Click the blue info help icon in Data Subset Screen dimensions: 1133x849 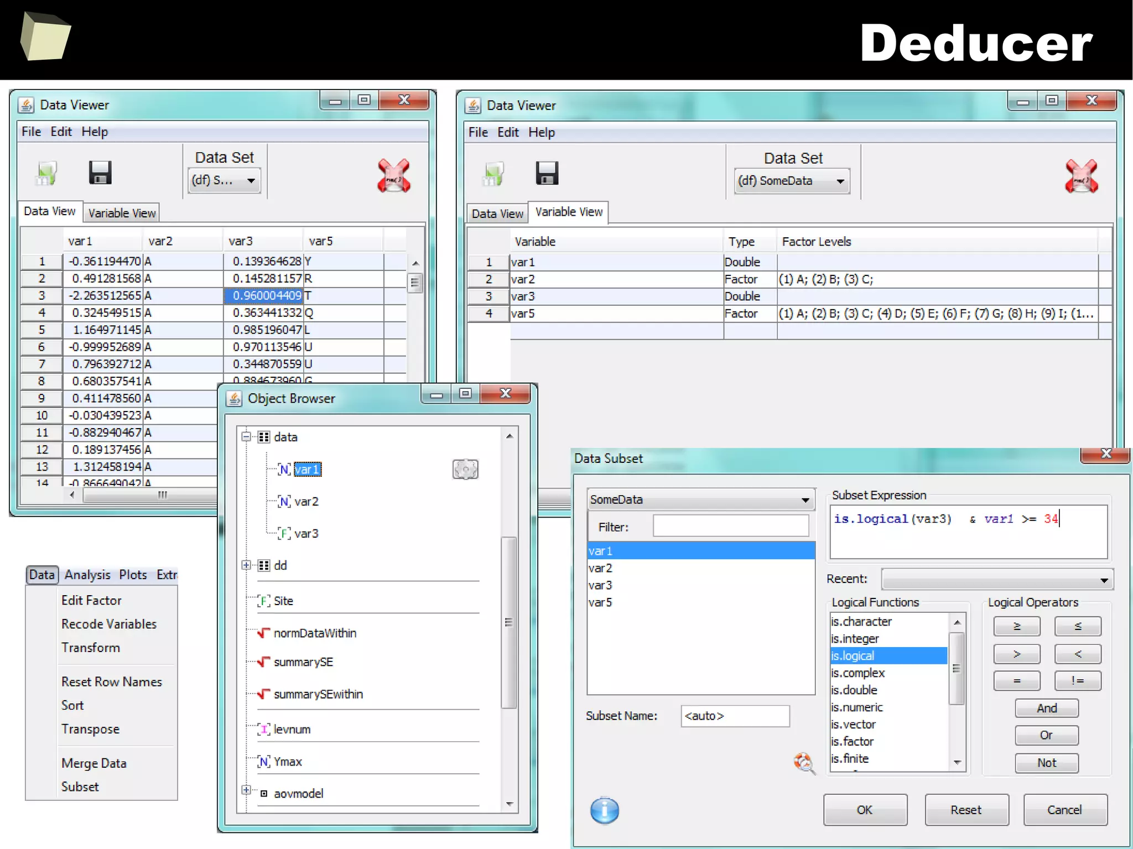(x=604, y=810)
